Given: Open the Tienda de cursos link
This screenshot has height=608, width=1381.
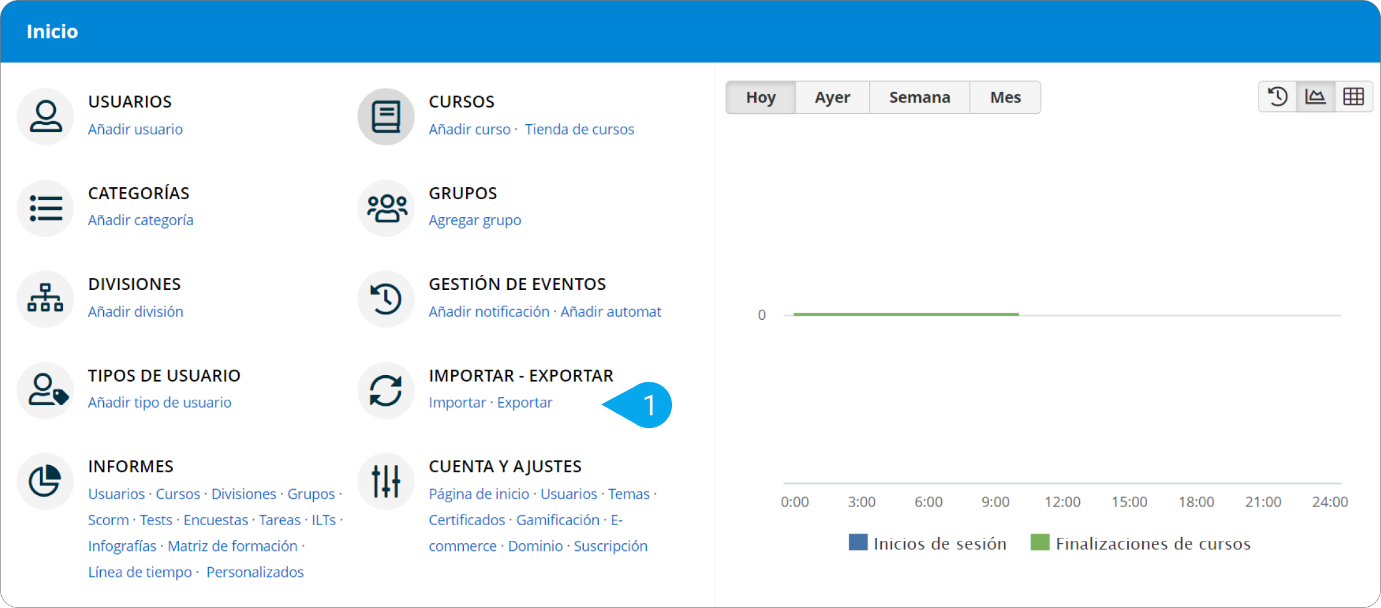Looking at the screenshot, I should click(579, 129).
